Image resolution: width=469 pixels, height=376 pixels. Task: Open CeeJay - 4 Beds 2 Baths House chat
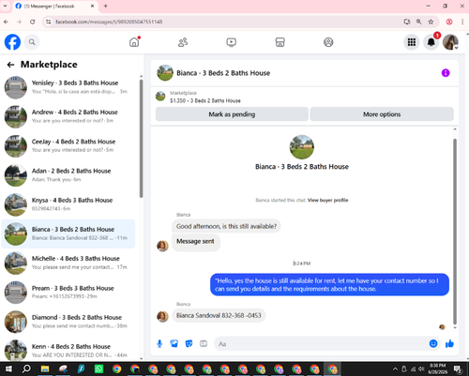coord(68,145)
